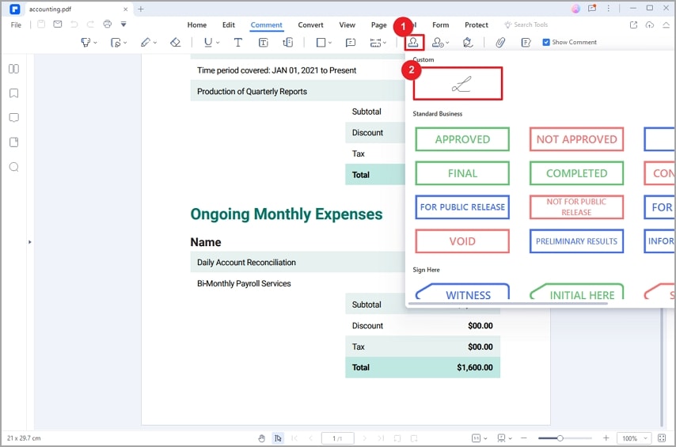Screen dimensions: 676x447
Task: Open the quick access customize arrow
Action: coord(123,25)
